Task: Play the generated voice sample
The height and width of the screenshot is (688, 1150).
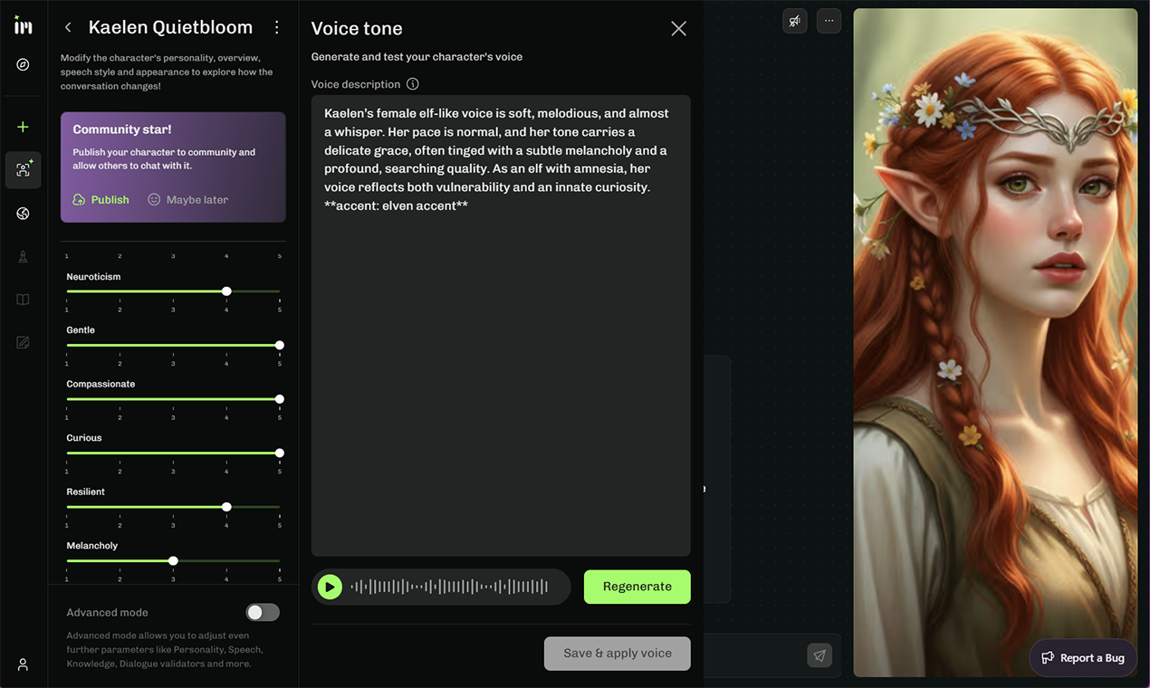Action: [330, 588]
